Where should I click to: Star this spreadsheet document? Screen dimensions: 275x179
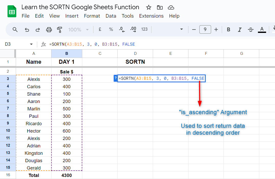(x=148, y=7)
